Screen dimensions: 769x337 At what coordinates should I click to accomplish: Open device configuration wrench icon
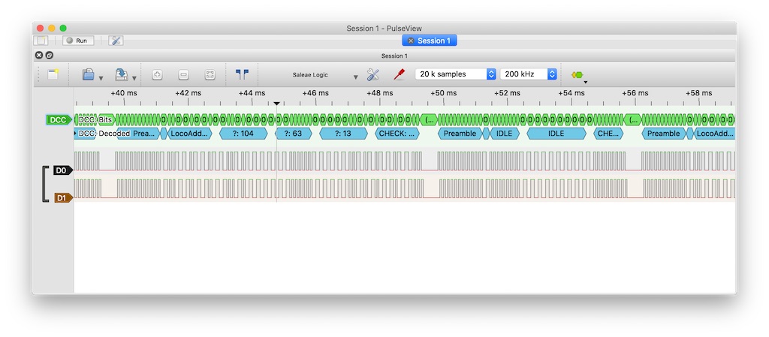(x=373, y=74)
